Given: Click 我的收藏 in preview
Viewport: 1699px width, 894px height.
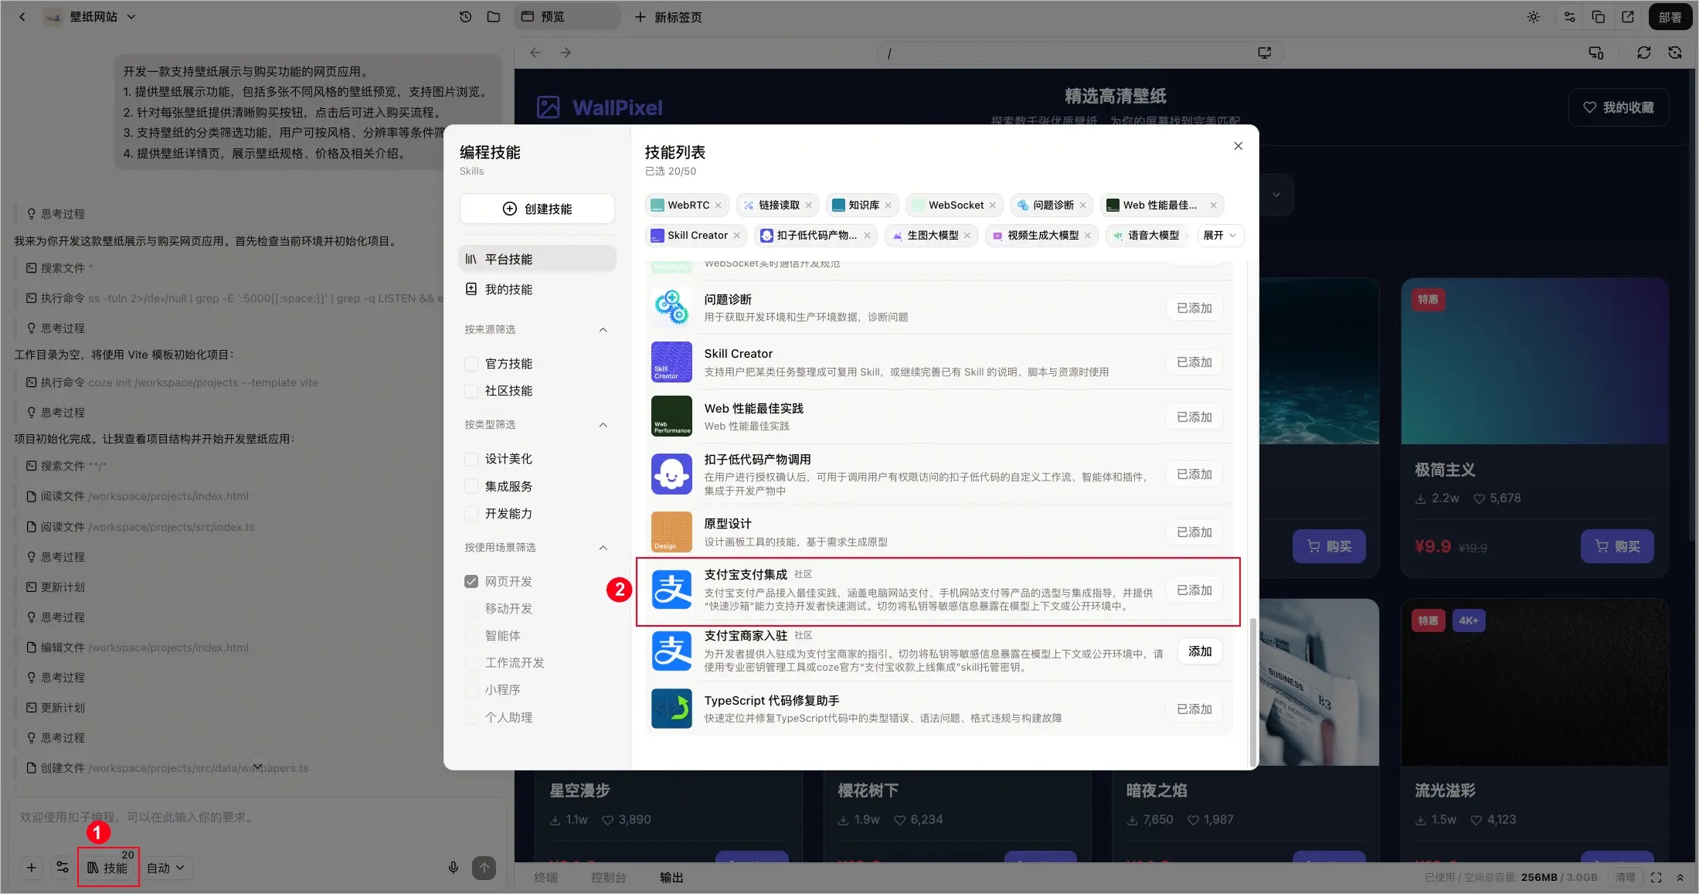Looking at the screenshot, I should click(x=1619, y=107).
